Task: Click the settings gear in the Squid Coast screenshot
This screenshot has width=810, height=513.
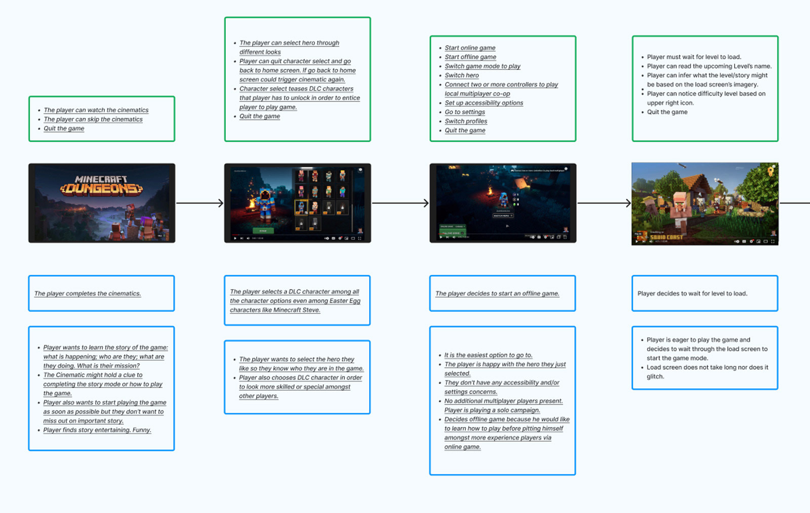Action: [751, 241]
